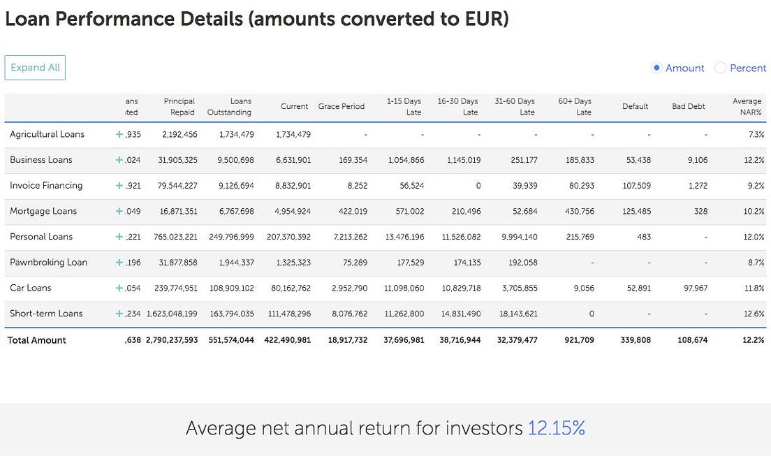Click the Default column header
Screen dimensions: 771x461
(636, 107)
